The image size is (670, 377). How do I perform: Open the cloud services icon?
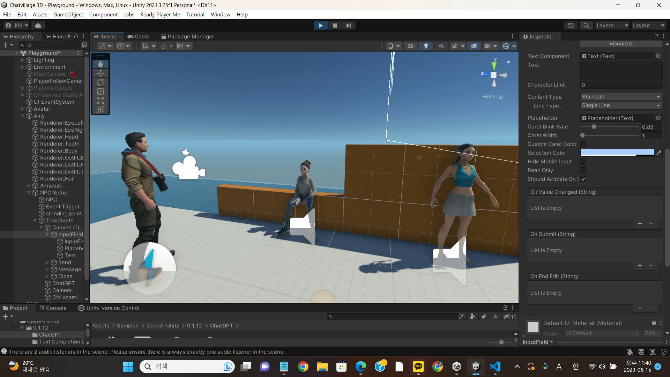(x=38, y=25)
